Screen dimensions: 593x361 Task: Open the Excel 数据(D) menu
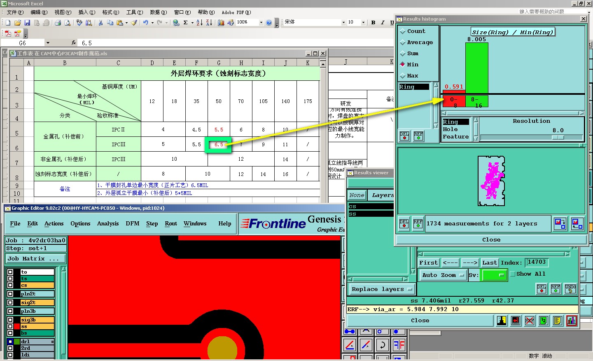(158, 12)
